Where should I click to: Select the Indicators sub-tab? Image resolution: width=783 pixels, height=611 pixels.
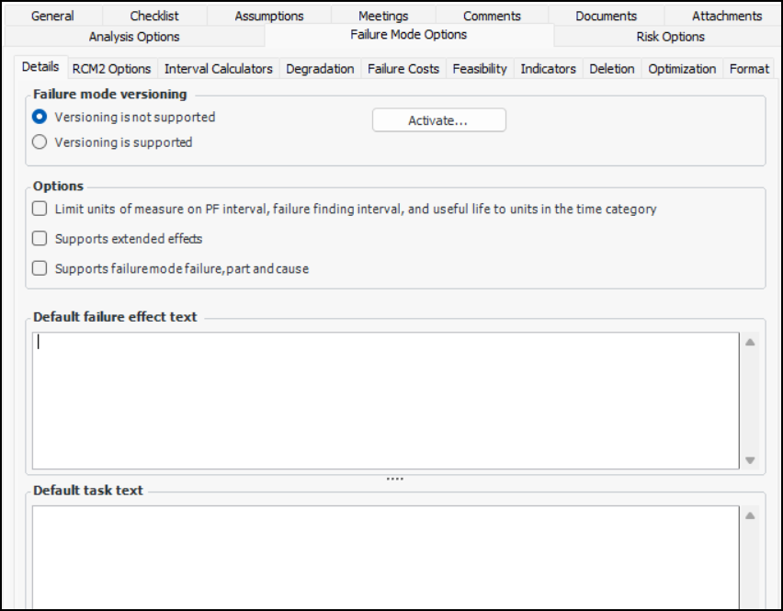click(548, 68)
